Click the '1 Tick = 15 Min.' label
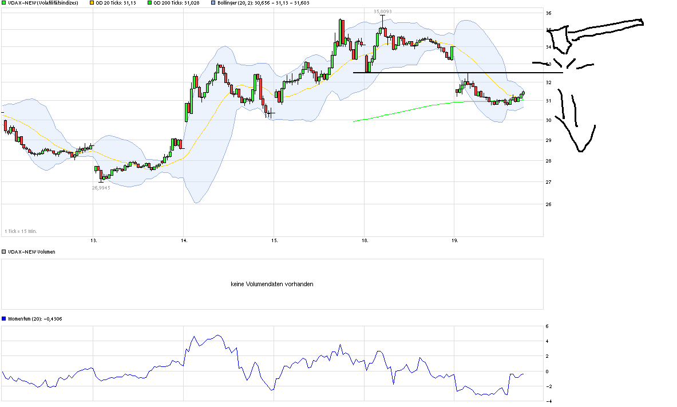Viewport: 677px width, 407px height. (20, 231)
